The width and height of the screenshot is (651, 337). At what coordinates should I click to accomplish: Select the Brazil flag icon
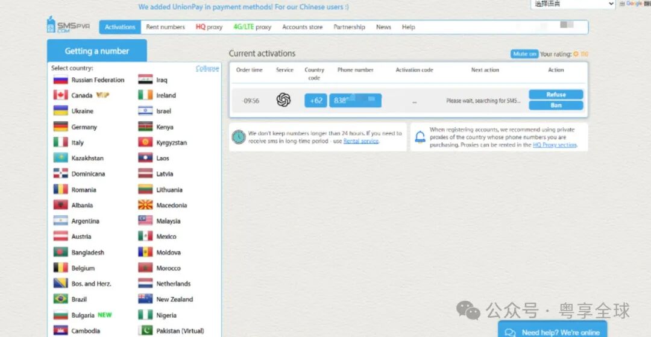coord(61,299)
